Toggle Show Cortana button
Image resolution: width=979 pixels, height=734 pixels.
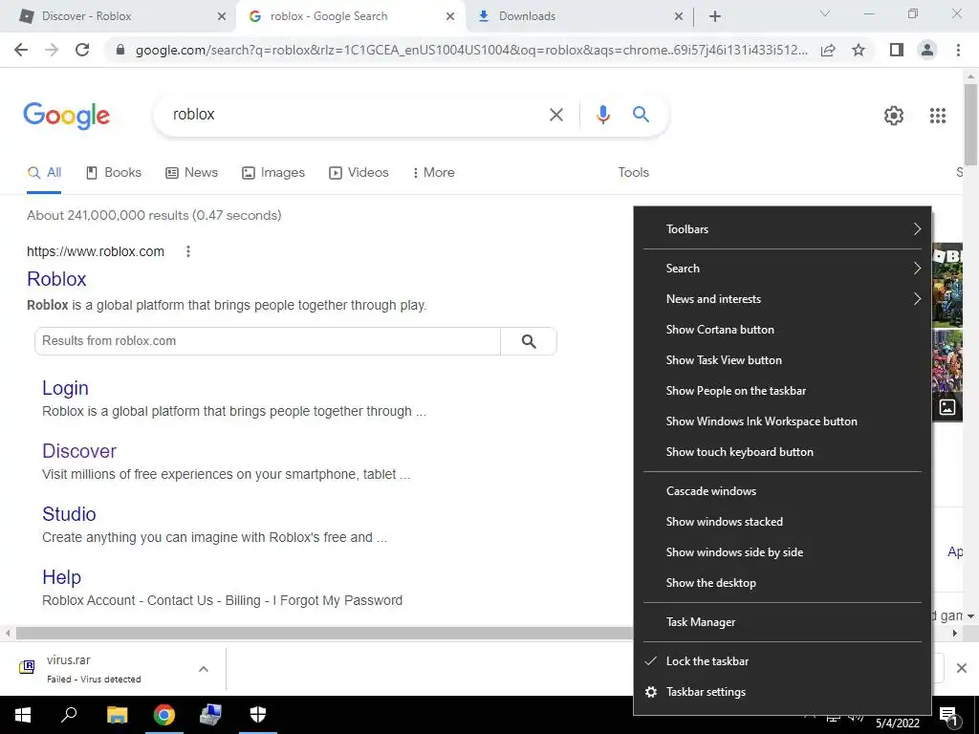click(782, 330)
